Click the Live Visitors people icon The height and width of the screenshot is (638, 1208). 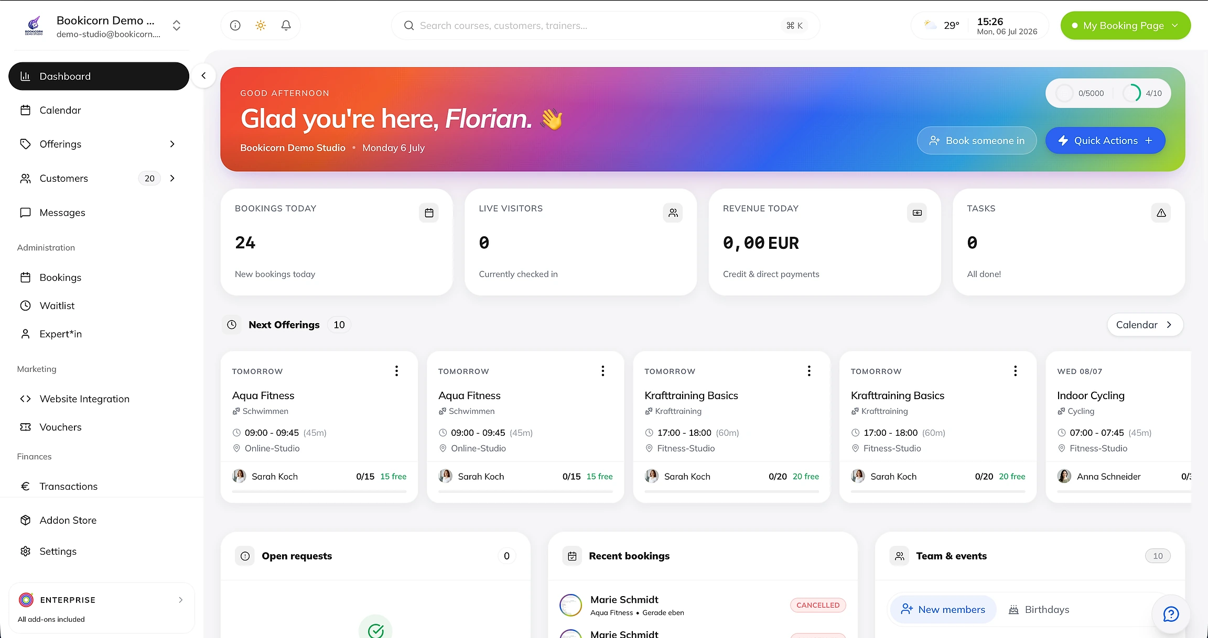(x=673, y=213)
